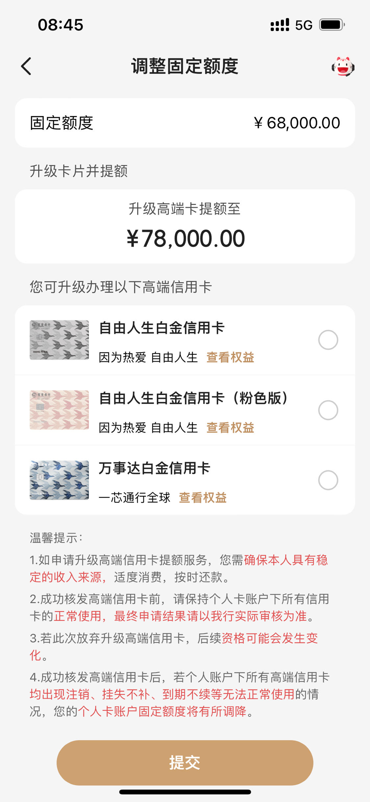Tap the cellular signal strength icon
This screenshot has height=802, width=370.
tap(280, 25)
